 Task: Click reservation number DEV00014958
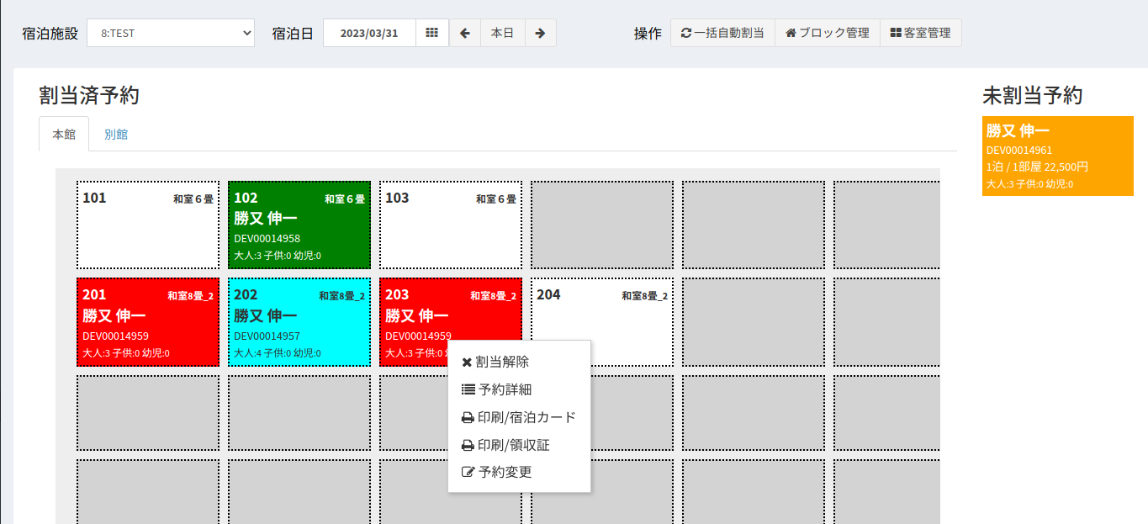(x=267, y=239)
